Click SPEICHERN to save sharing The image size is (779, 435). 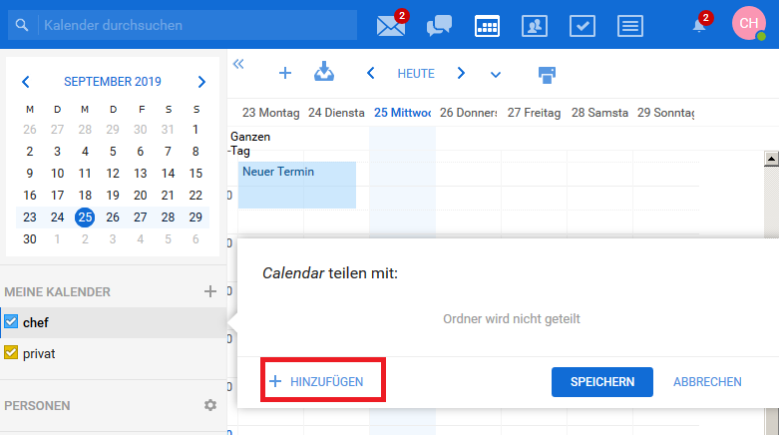click(x=601, y=382)
